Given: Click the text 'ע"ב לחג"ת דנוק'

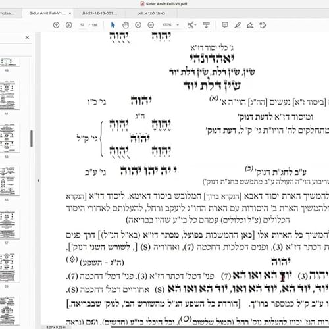Looking at the screenshot, I should point(281,172).
